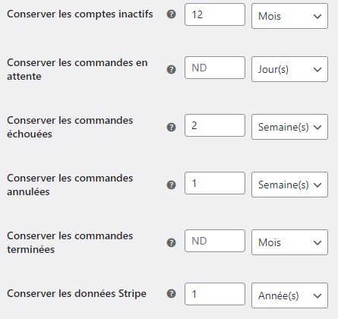Expand Année(s) dropdown for données Stripe

click(289, 295)
